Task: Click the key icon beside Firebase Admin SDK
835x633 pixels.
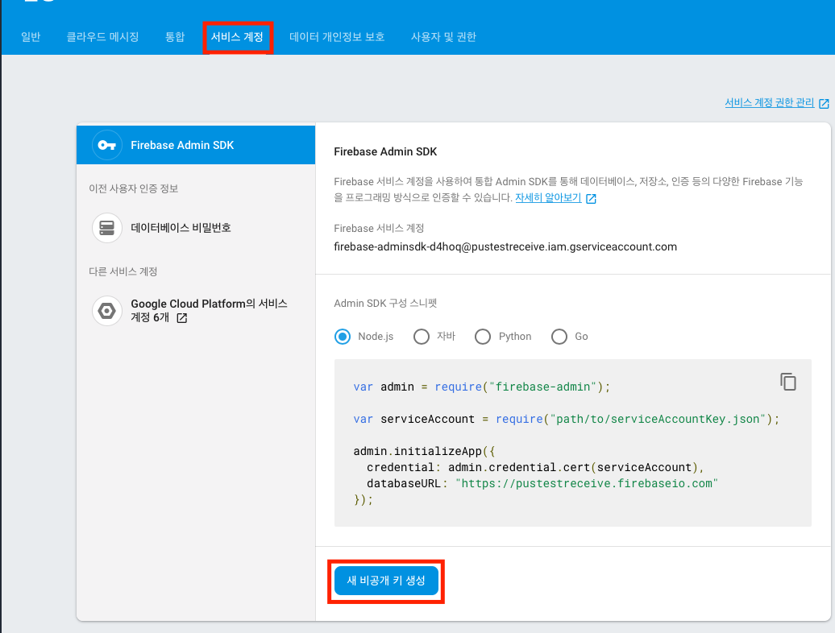Action: (x=107, y=145)
